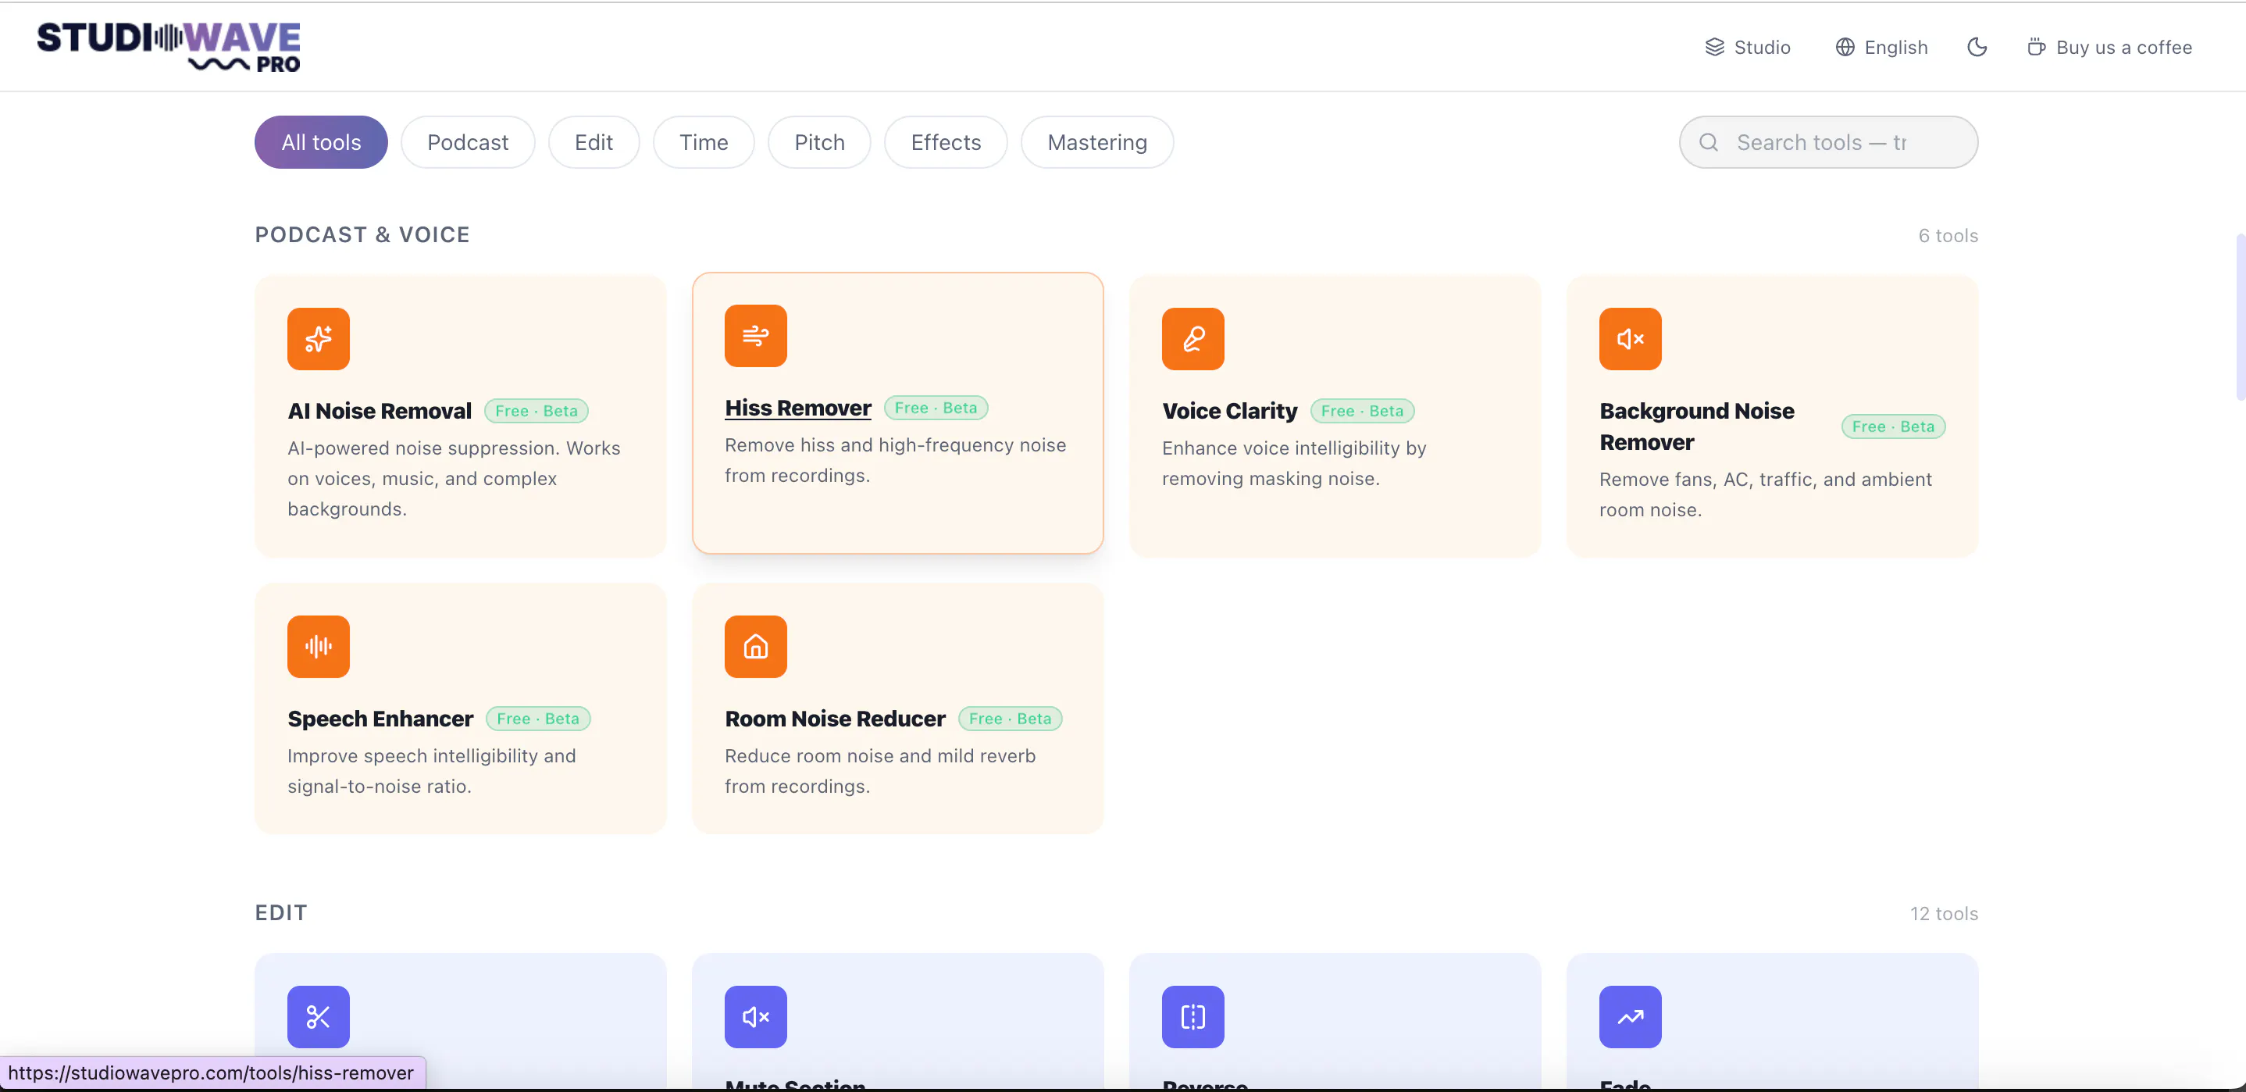Image resolution: width=2246 pixels, height=1092 pixels.
Task: Click the Room Noise Reducer house icon
Action: pos(755,646)
